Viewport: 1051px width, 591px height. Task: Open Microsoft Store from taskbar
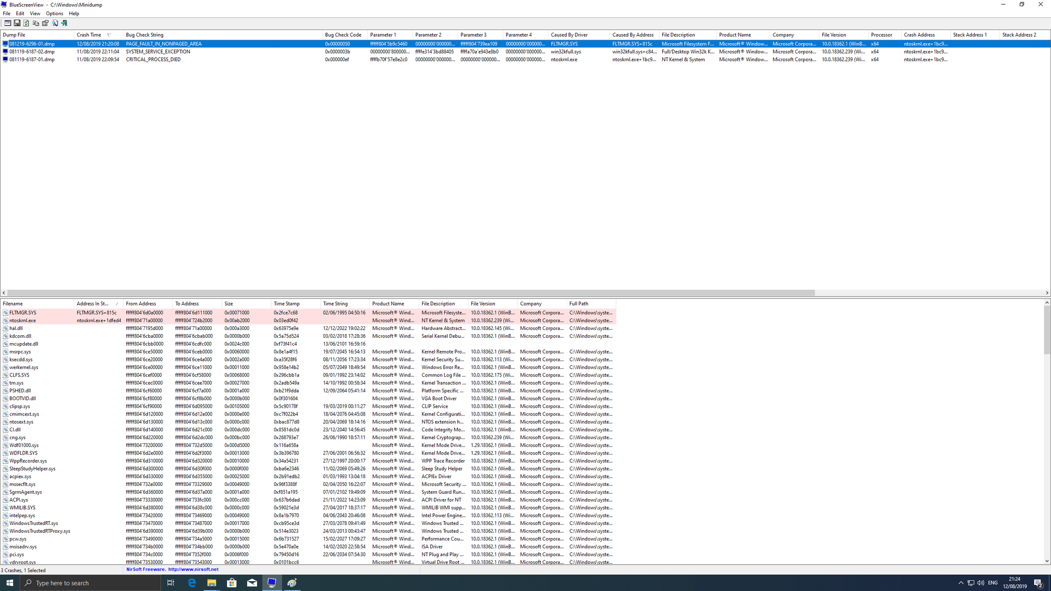coord(232,583)
